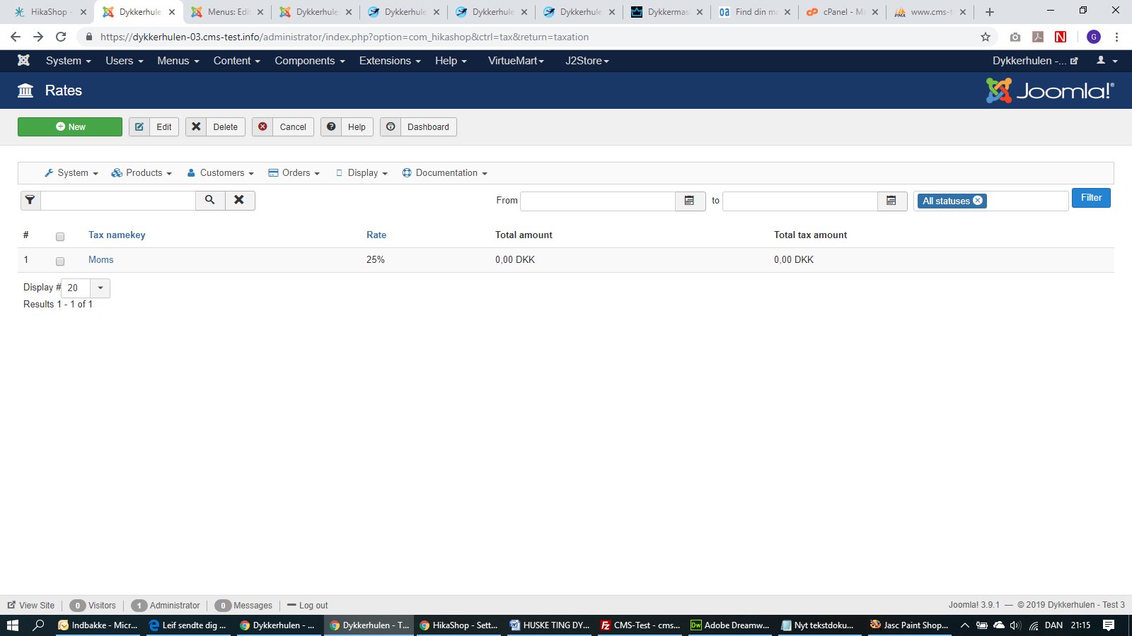Click the filter funnel icon
This screenshot has width=1132, height=636.
pos(30,201)
